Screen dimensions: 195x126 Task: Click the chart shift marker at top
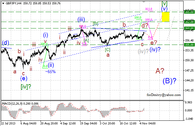(144, 2)
